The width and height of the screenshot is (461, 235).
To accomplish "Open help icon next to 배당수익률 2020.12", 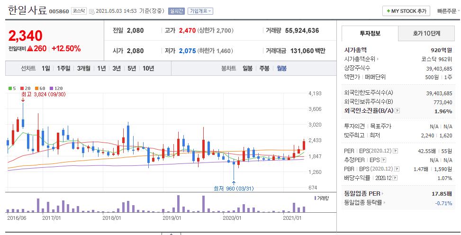I will 395,178.
